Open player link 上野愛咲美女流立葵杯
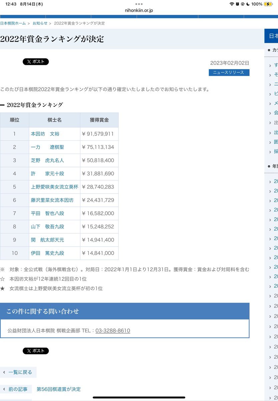 click(54, 187)
